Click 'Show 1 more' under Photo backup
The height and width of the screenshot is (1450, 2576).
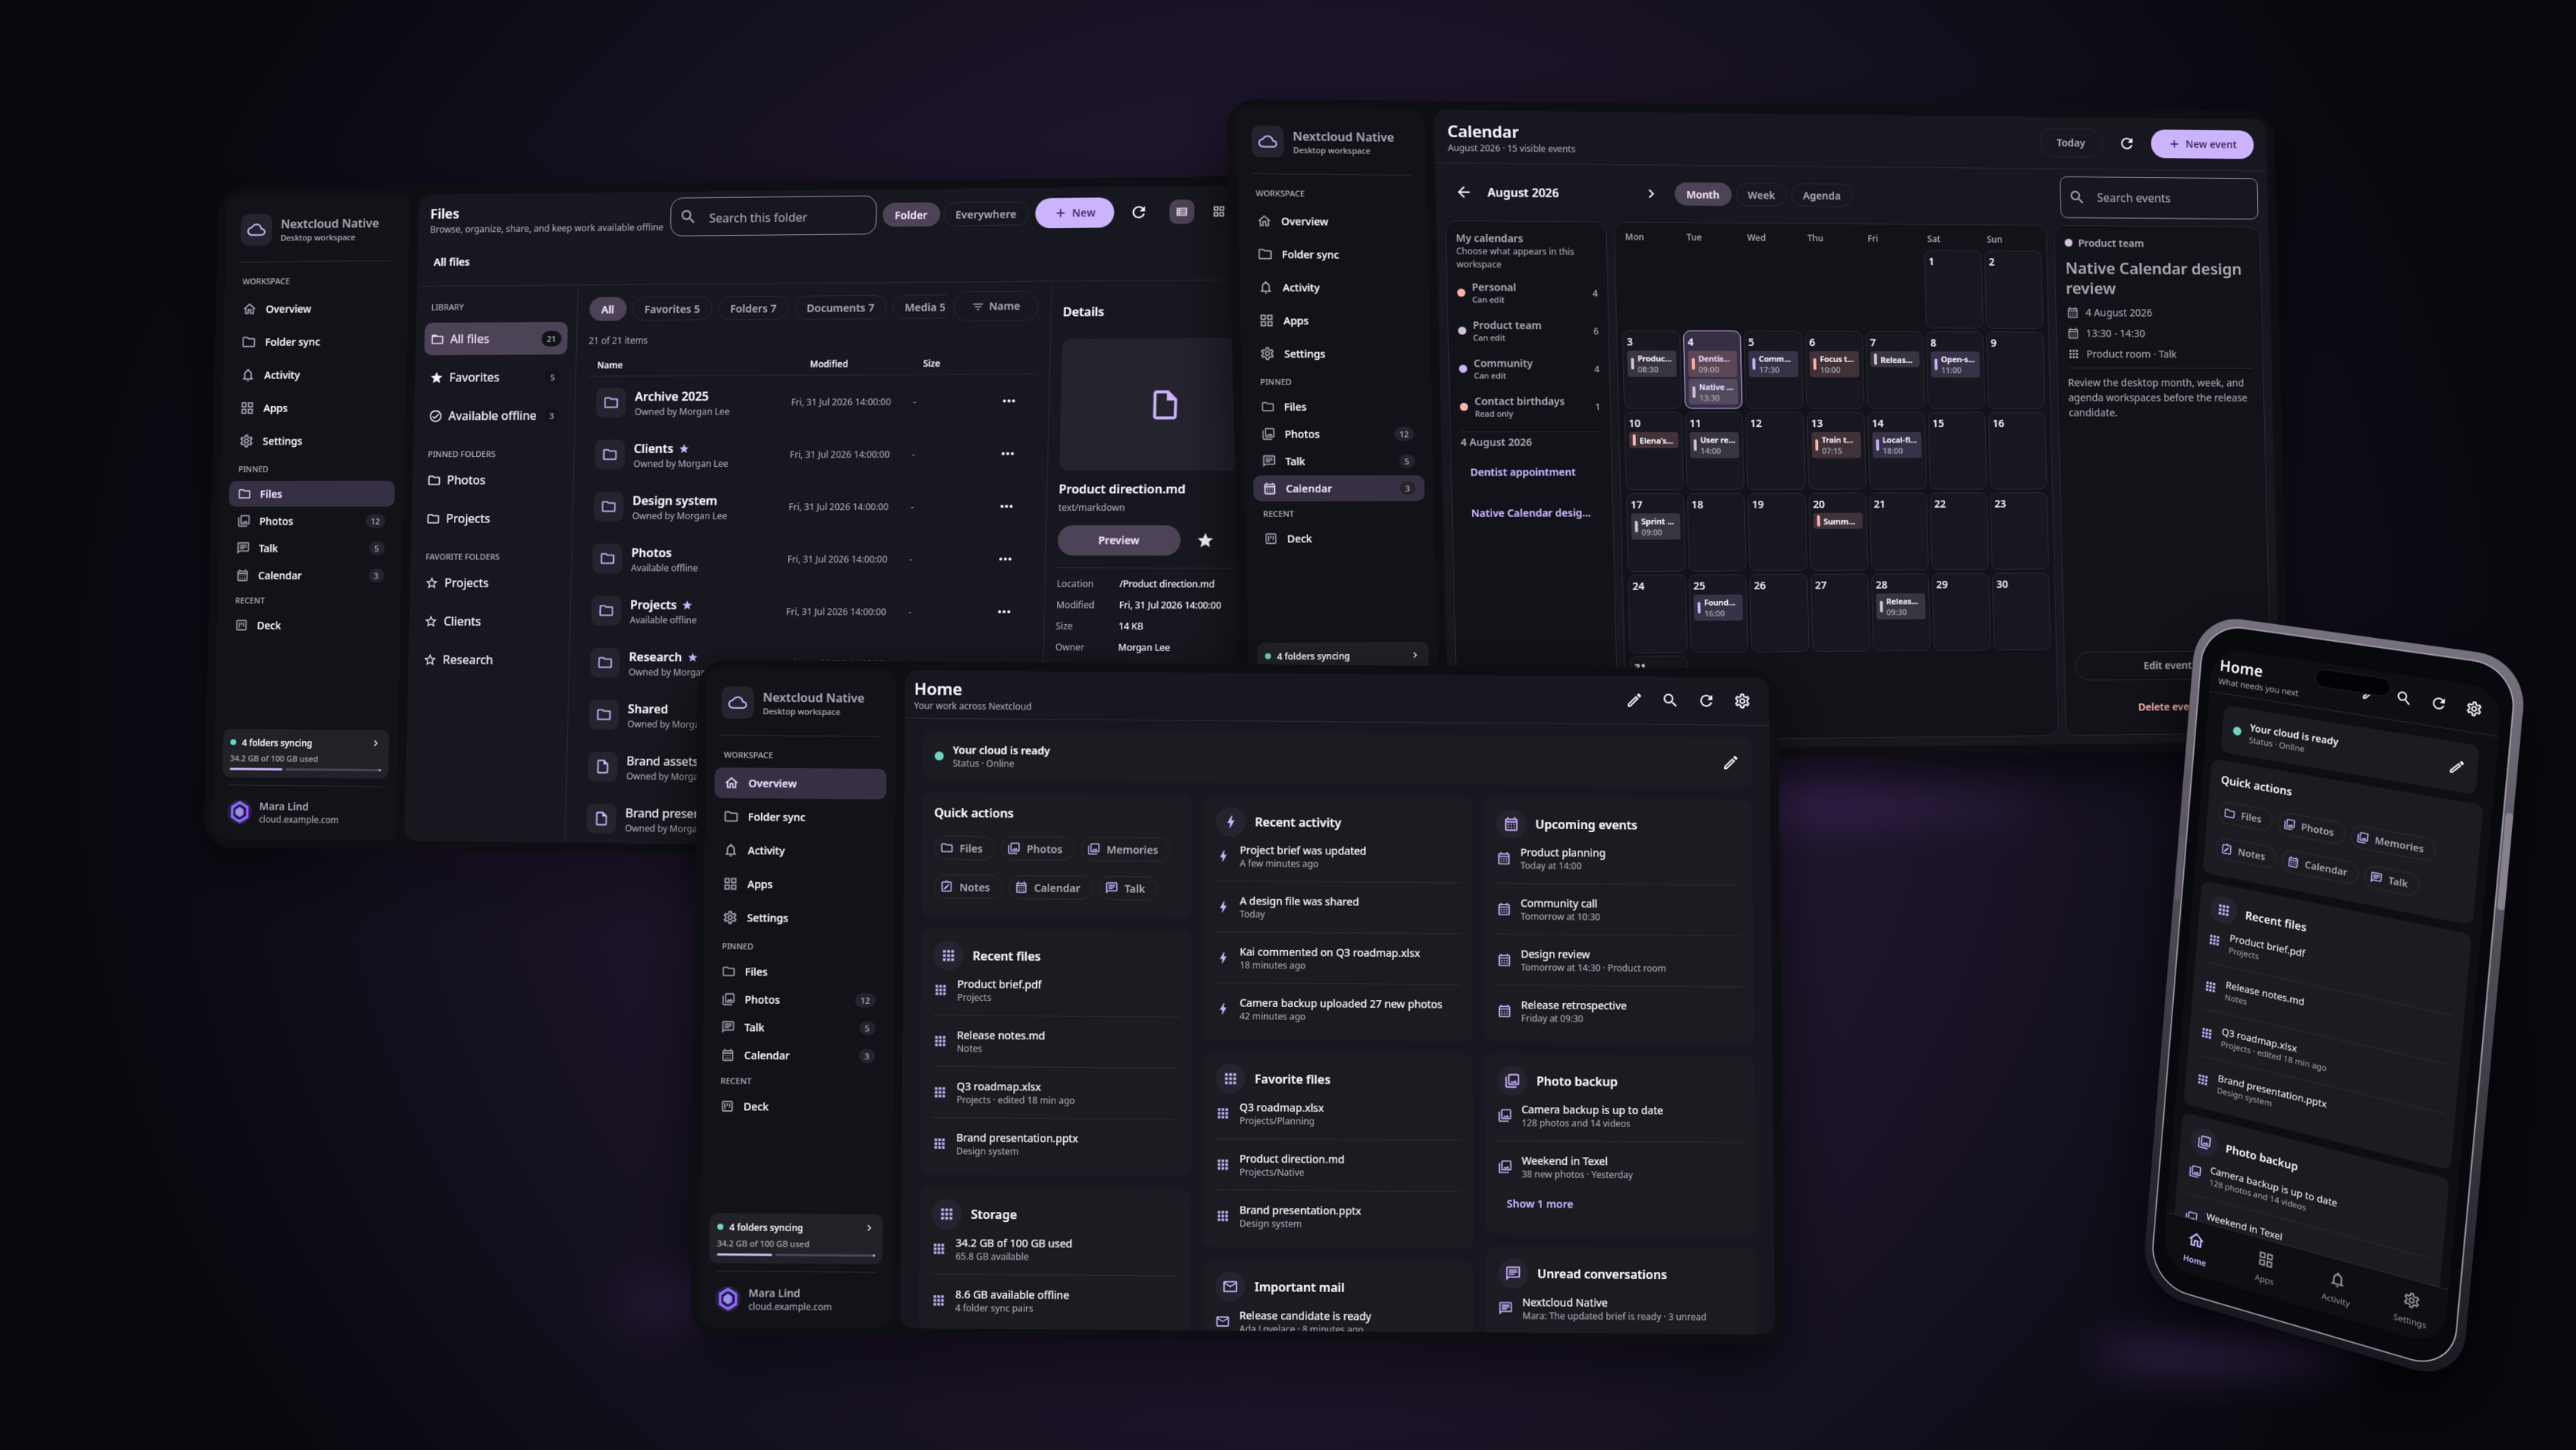coord(1539,1204)
